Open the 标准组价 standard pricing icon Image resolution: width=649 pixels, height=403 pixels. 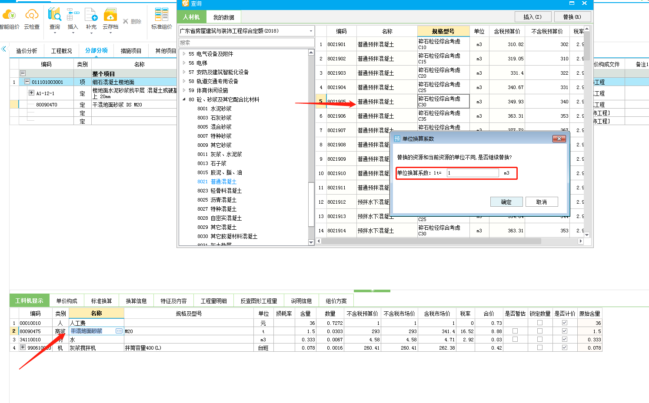[162, 14]
